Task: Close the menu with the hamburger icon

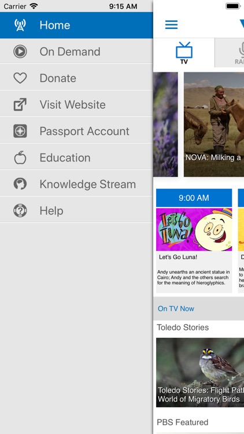Action: pyautogui.click(x=172, y=25)
